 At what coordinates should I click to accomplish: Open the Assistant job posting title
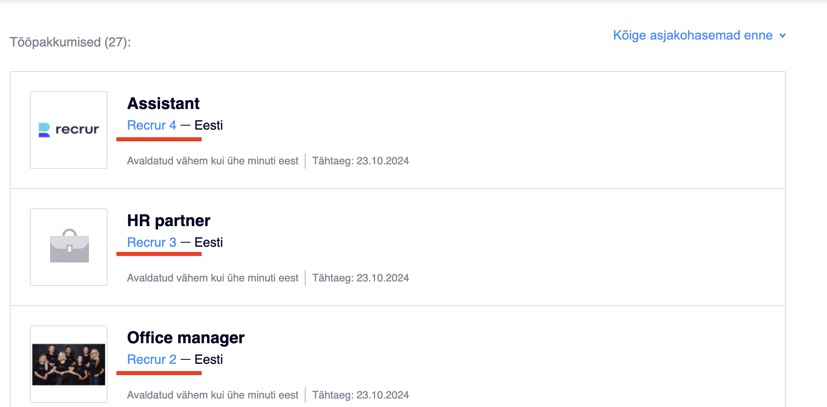pyautogui.click(x=163, y=104)
